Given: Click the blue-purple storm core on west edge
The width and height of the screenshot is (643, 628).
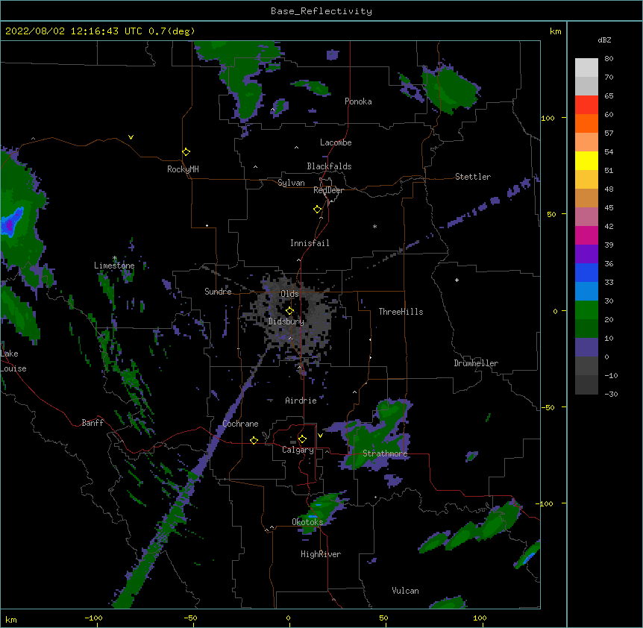Looking at the screenshot, I should pos(10,222).
